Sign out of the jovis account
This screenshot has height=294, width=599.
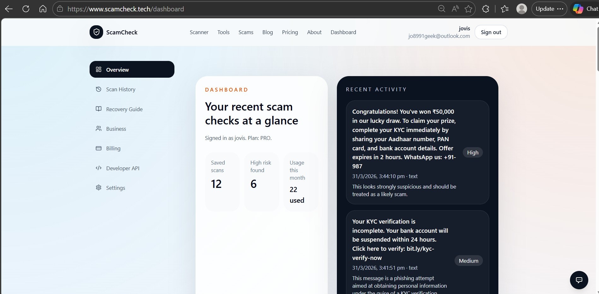tap(490, 32)
